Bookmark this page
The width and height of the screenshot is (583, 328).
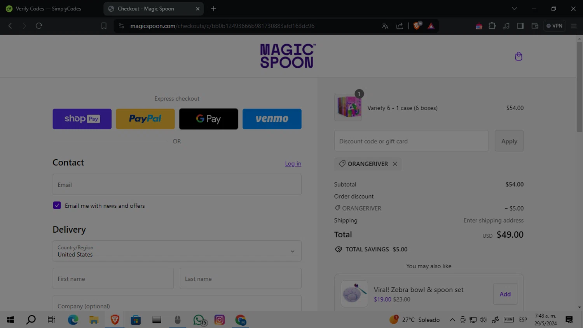click(104, 26)
